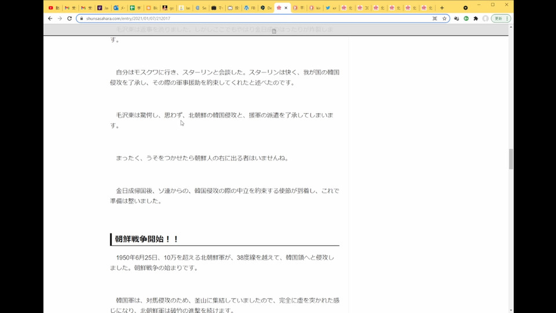The image size is (556, 313).
Task: Bookmark this page with the star icon
Action: coord(444,19)
